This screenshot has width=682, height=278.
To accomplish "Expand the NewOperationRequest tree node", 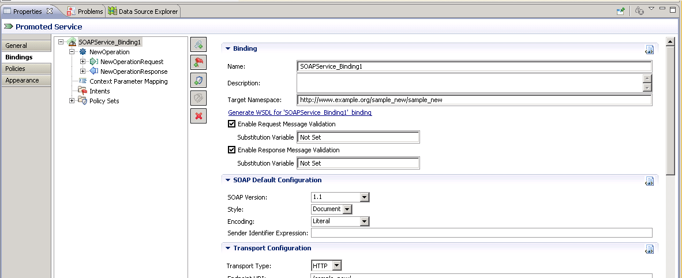I will coord(83,62).
